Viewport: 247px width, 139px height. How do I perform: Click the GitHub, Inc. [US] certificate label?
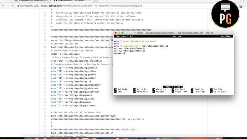pyautogui.click(x=29, y=6)
